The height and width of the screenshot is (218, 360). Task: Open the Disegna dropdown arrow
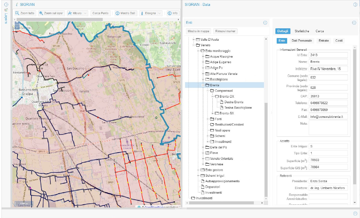pos(159,13)
